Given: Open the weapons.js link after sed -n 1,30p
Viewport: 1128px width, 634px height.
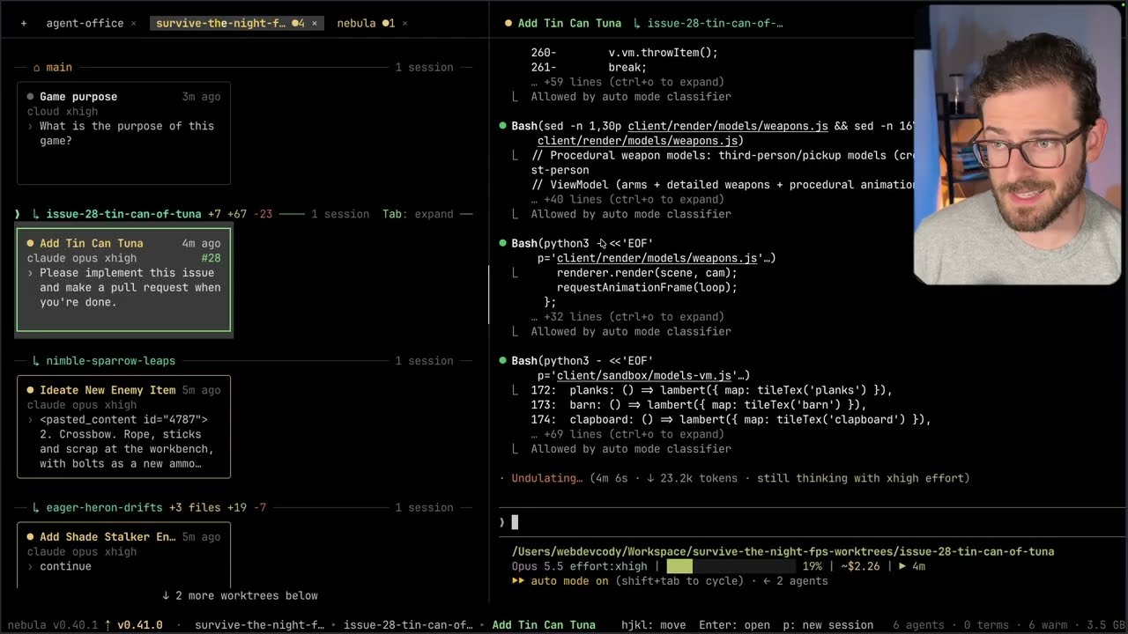Looking at the screenshot, I should point(728,126).
